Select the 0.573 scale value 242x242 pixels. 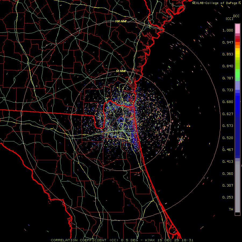coord(228,126)
